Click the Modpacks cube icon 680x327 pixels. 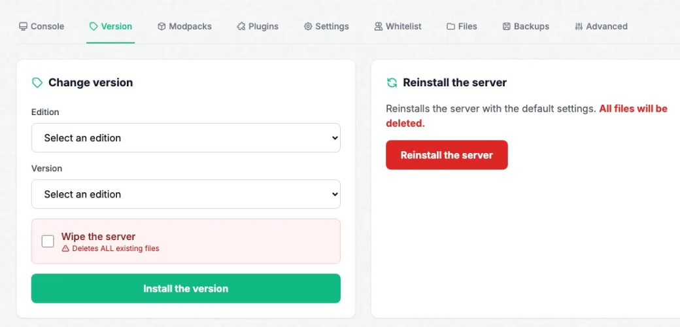[161, 26]
